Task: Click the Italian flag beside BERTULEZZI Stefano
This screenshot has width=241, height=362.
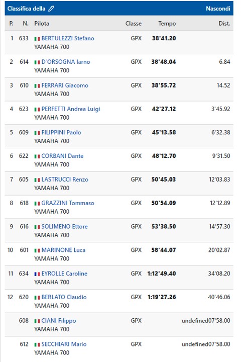Action: pos(37,39)
